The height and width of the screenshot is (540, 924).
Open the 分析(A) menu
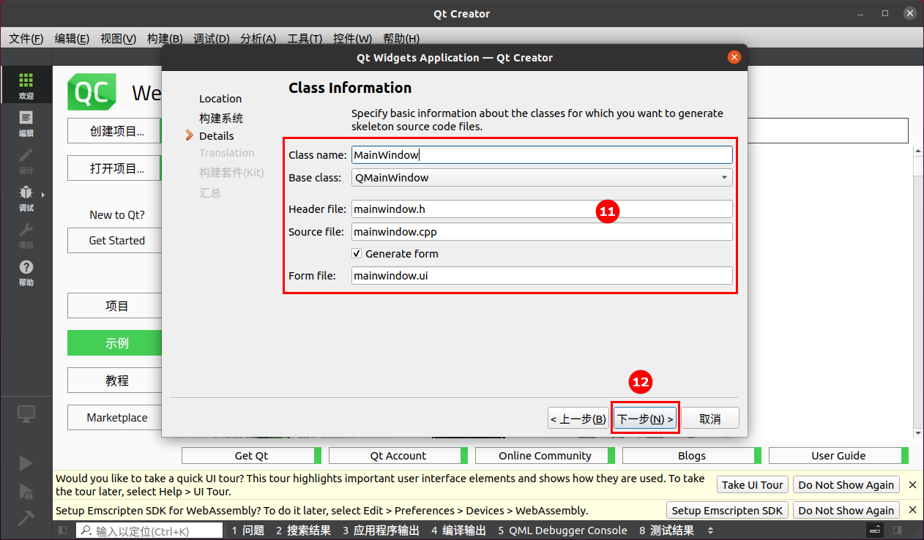point(258,39)
